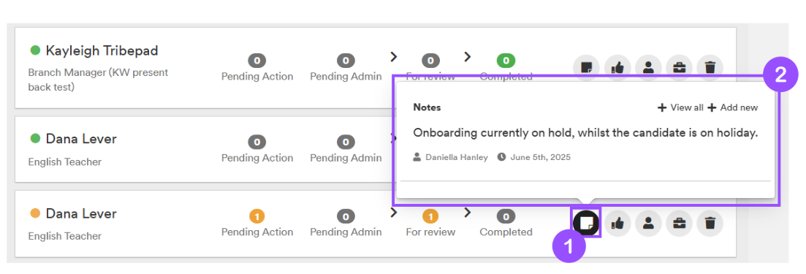Click orange Pending Action badge showing 1
The width and height of the screenshot is (806, 274).
coord(257,216)
